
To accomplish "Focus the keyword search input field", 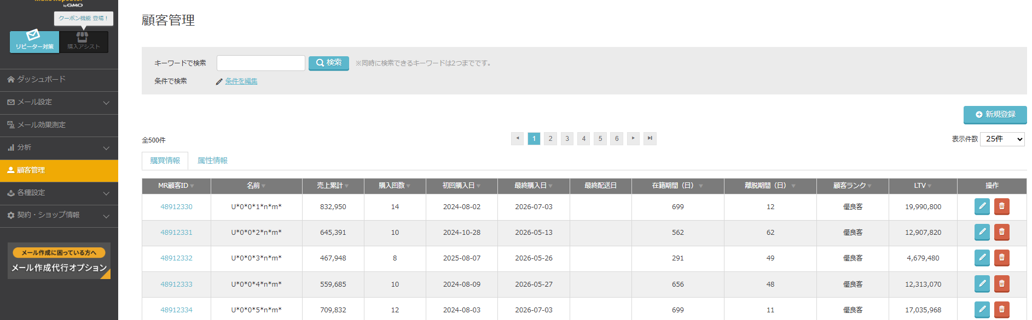I will tap(261, 63).
